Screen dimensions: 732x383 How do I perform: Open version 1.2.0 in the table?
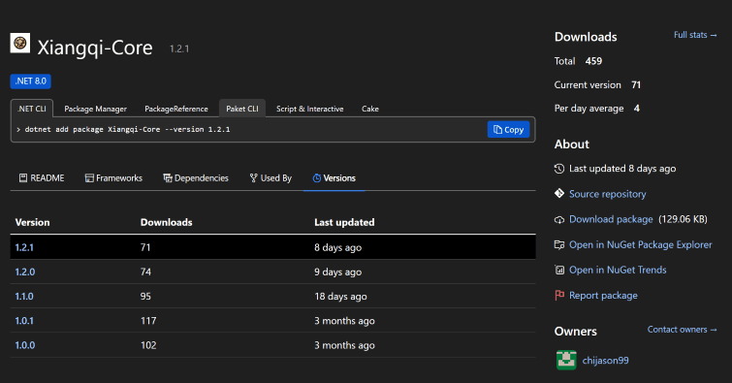(x=25, y=271)
